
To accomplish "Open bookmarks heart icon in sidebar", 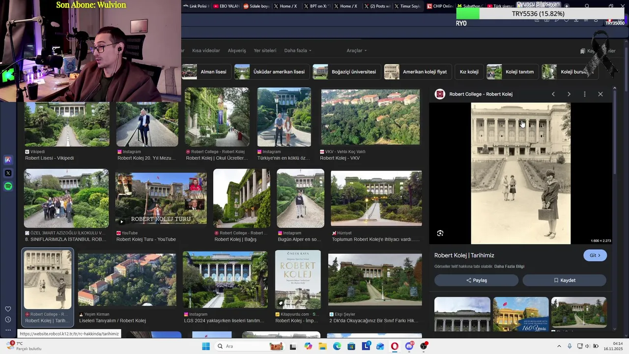I will click(x=8, y=309).
